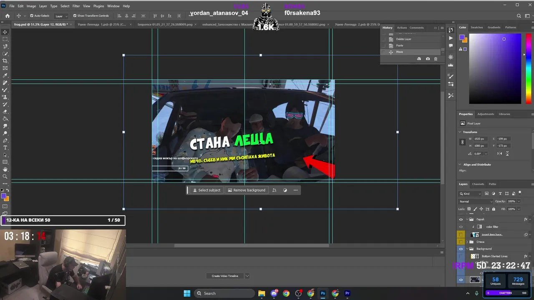The width and height of the screenshot is (534, 300).
Task: Select the Clone Stamp tool
Action: pyautogui.click(x=5, y=97)
